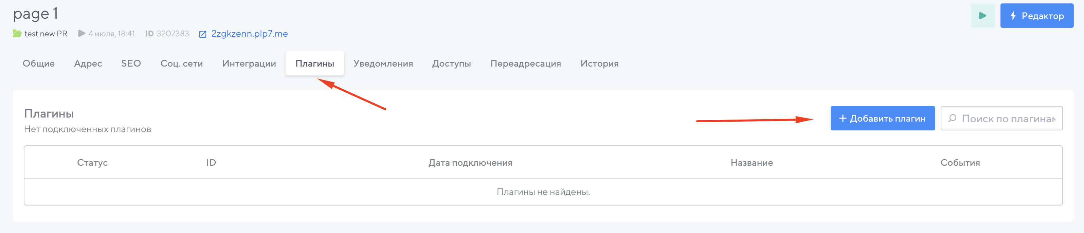The height and width of the screenshot is (233, 1084).
Task: Go to the Соц. сети tab
Action: 181,64
